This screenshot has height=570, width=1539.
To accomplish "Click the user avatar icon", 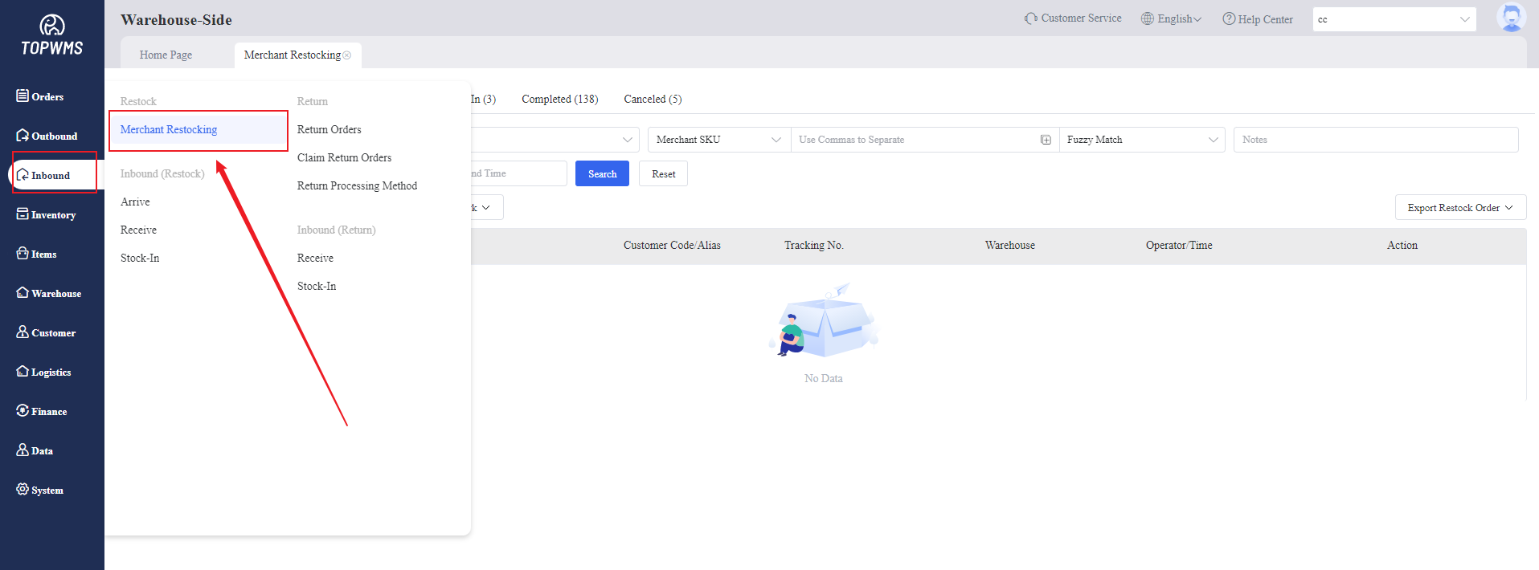I will 1510,18.
